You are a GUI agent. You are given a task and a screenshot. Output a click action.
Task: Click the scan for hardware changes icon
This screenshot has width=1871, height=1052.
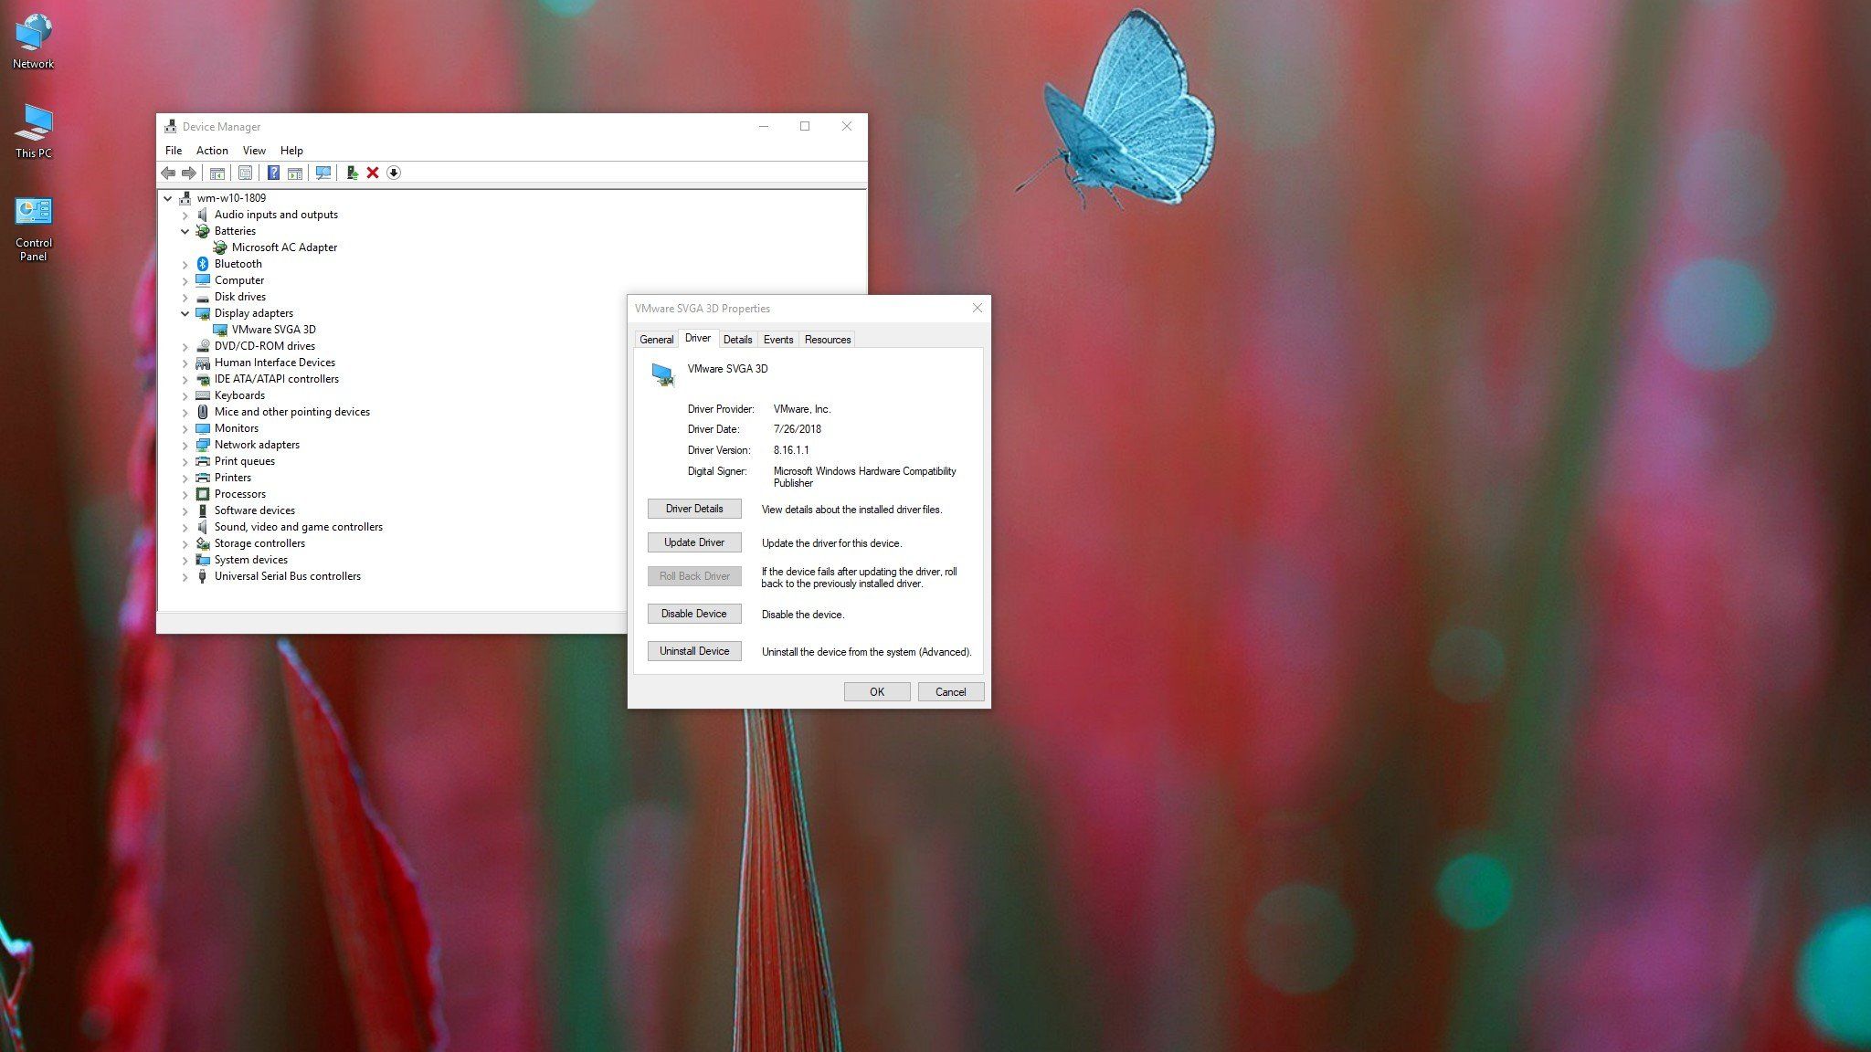pyautogui.click(x=323, y=173)
